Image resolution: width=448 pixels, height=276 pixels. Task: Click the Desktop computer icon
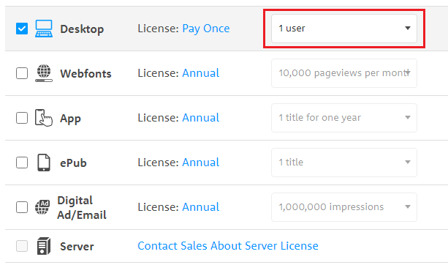tap(44, 29)
